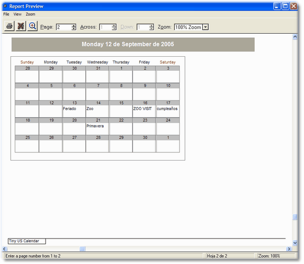Click the Across spinner up arrow
304x264 pixels.
click(x=114, y=25)
